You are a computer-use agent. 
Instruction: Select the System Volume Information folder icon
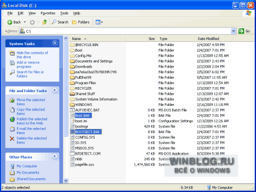72,99
